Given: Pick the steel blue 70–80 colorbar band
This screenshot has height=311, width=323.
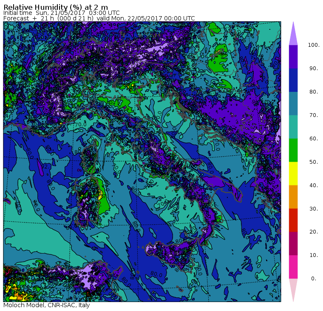Looking at the screenshot, I should pos(293,103).
